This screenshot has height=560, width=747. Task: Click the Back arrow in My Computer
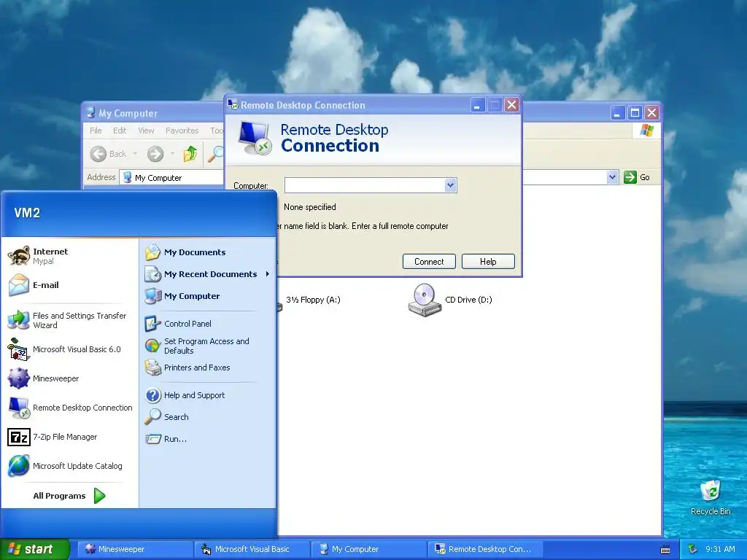pyautogui.click(x=98, y=154)
